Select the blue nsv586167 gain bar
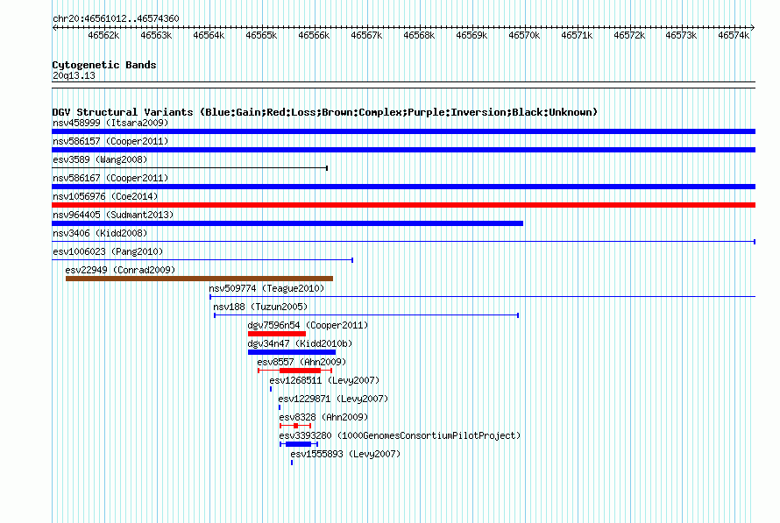The width and height of the screenshot is (780, 523). (x=403, y=187)
